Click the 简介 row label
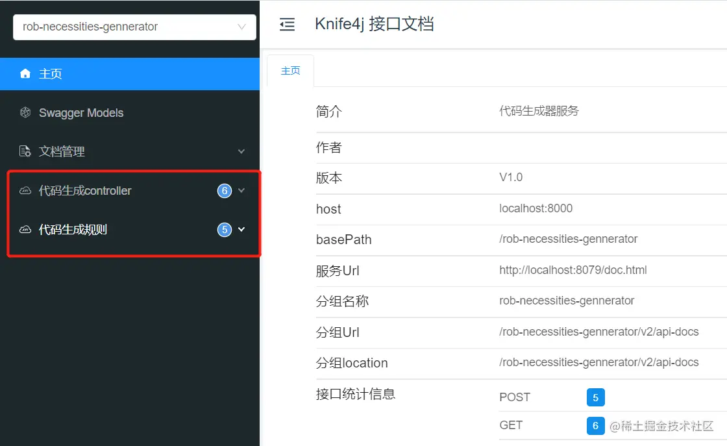The height and width of the screenshot is (446, 727). point(328,112)
